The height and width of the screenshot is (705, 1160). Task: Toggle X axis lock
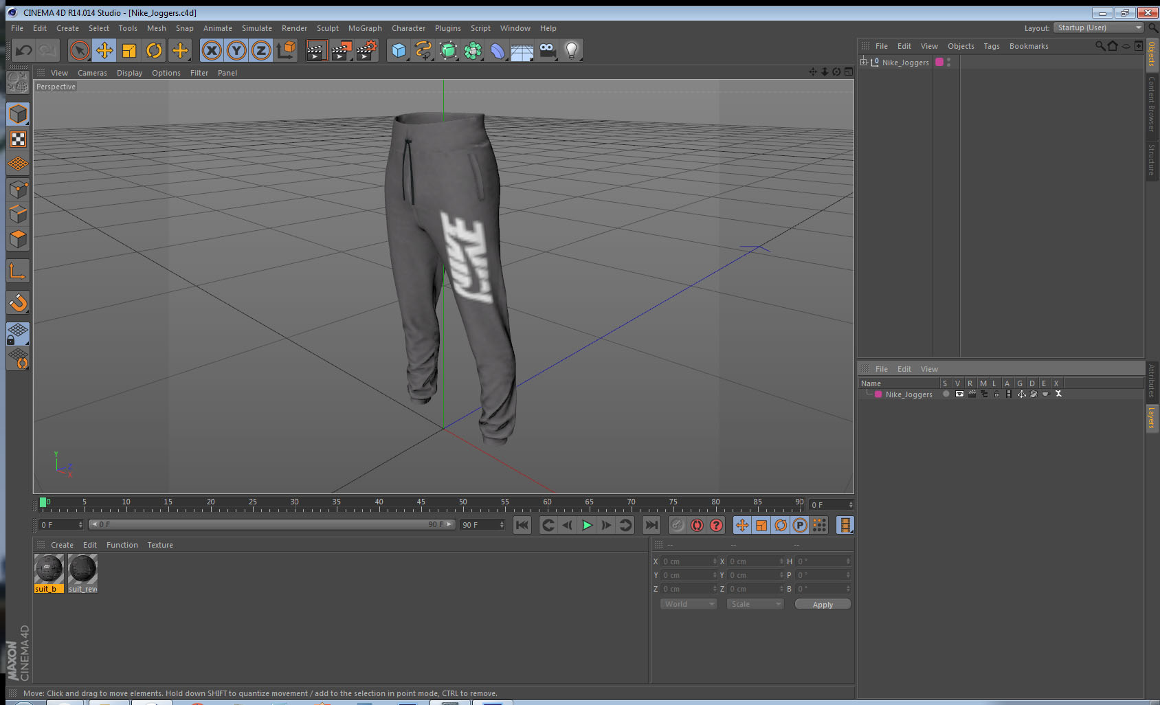pos(212,50)
